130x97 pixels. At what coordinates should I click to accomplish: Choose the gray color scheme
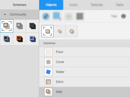click(20, 26)
